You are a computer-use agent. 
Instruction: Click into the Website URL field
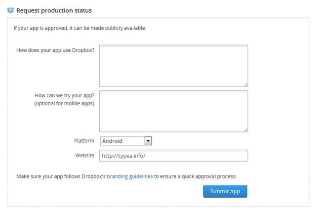[x=173, y=156]
